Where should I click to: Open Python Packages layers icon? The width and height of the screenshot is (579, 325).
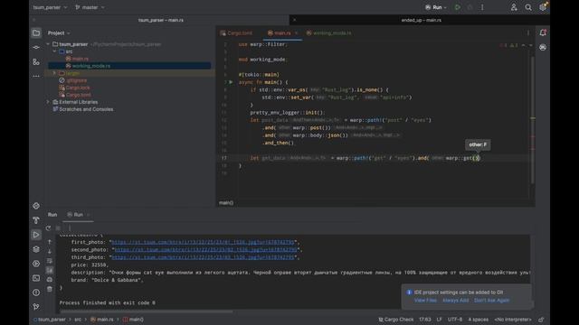click(36, 249)
